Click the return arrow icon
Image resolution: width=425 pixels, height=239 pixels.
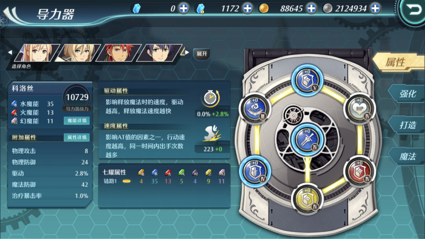[x=413, y=10]
